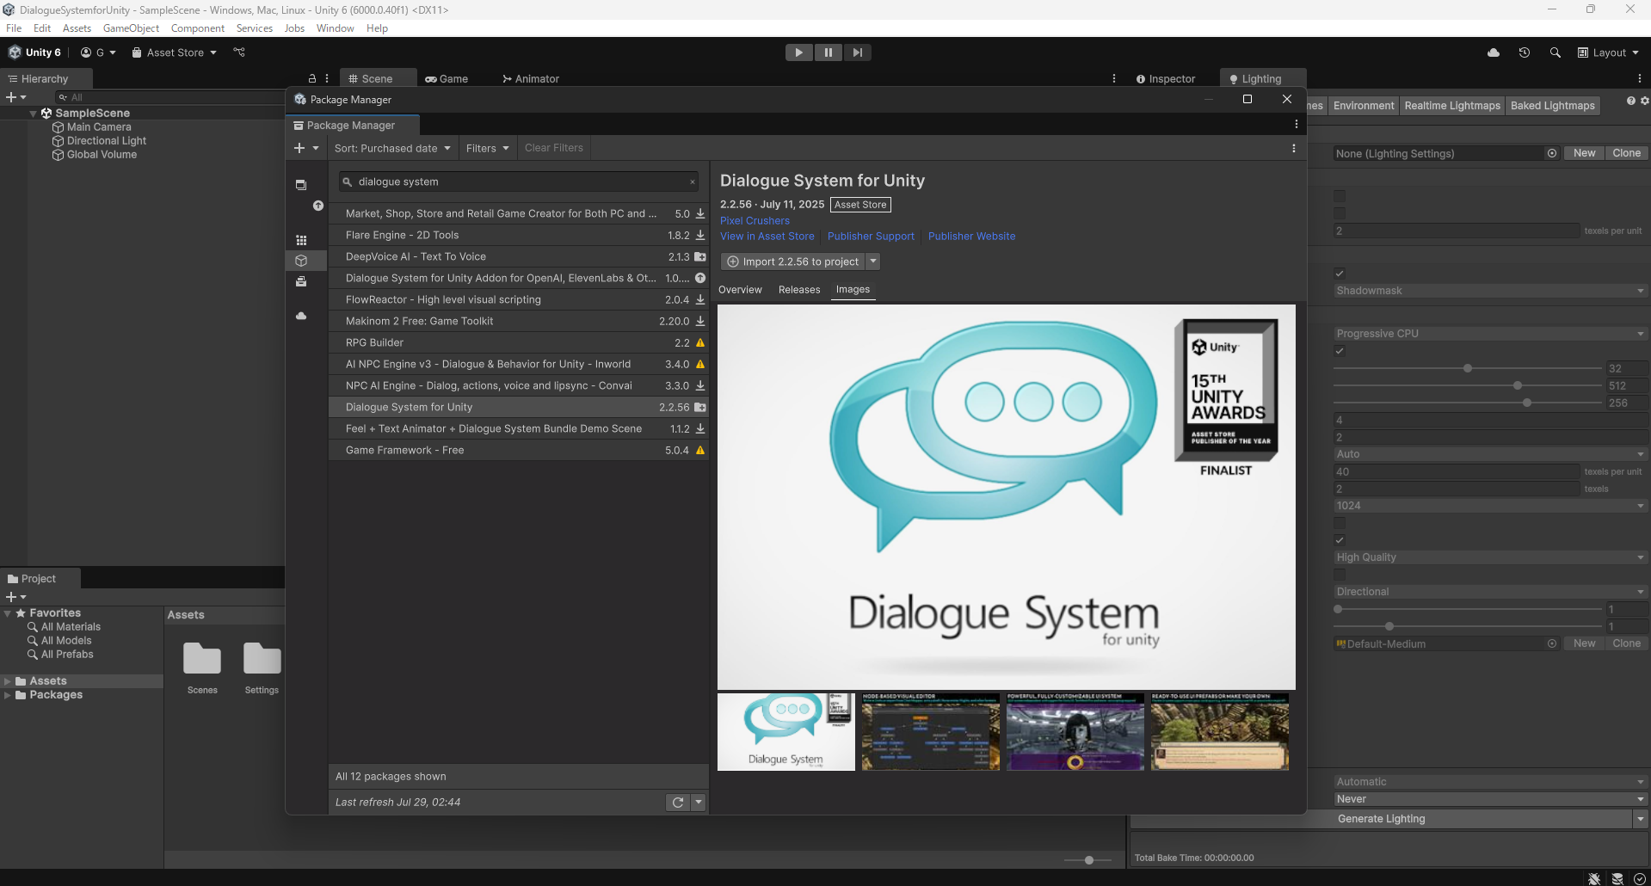Open import version dropdown arrow
Screen dimensions: 1651x886
click(873, 261)
